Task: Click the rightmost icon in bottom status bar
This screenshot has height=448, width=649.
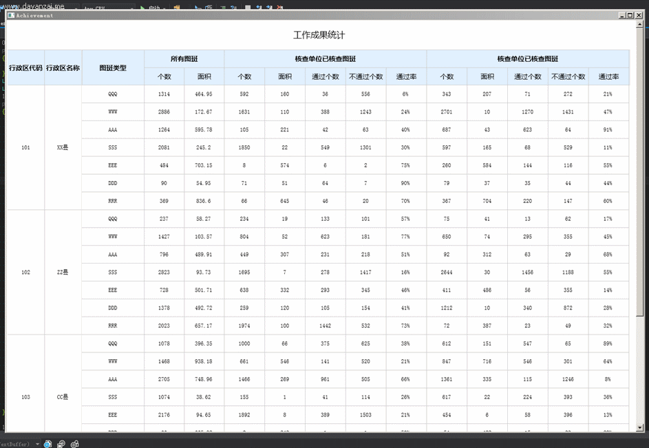Action: (x=74, y=444)
